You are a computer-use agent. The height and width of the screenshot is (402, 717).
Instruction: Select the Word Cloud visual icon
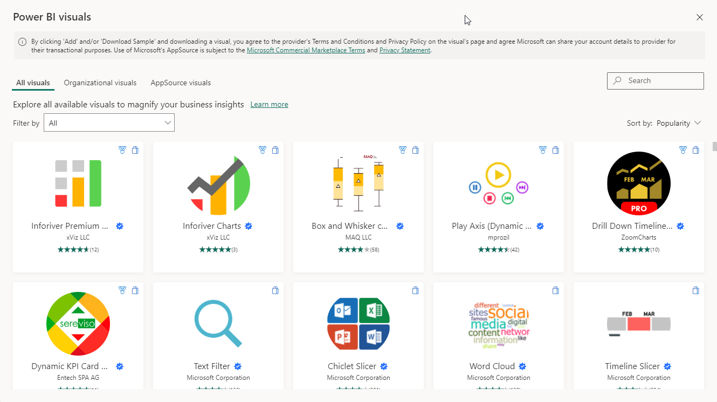coord(498,324)
